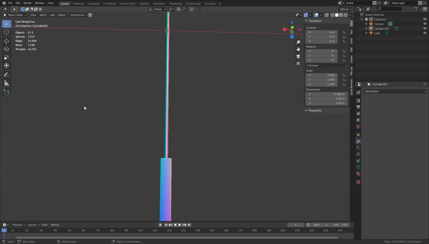Click the End frame field 250
The height and width of the screenshot is (244, 429).
(340, 225)
